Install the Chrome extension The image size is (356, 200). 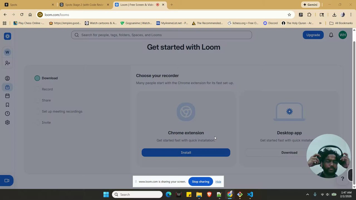(x=186, y=152)
